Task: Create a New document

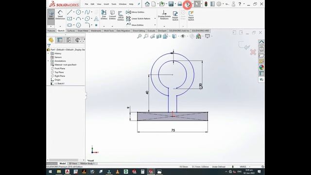Action: 154,4
